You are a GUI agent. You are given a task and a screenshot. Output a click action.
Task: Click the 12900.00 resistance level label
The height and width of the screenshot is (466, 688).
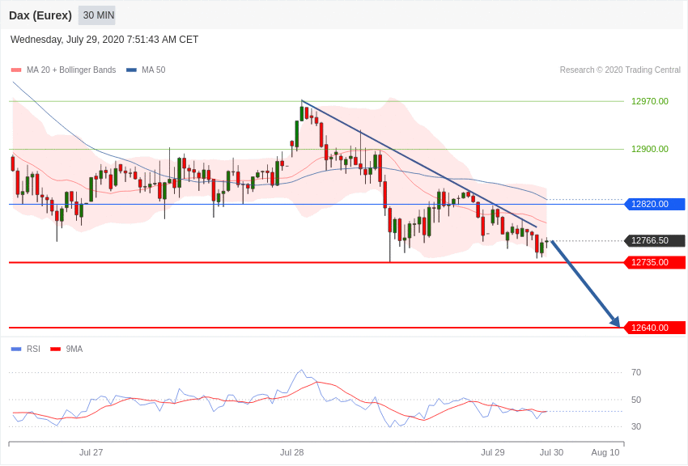650,149
